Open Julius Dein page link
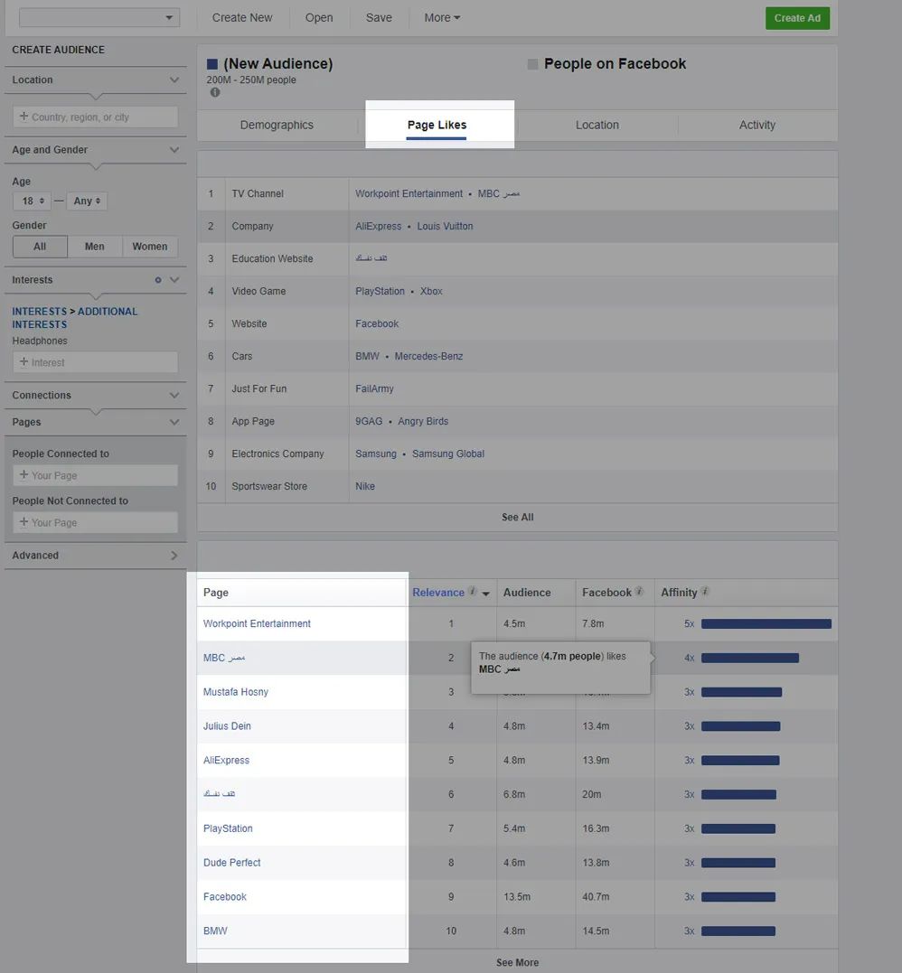 [227, 726]
